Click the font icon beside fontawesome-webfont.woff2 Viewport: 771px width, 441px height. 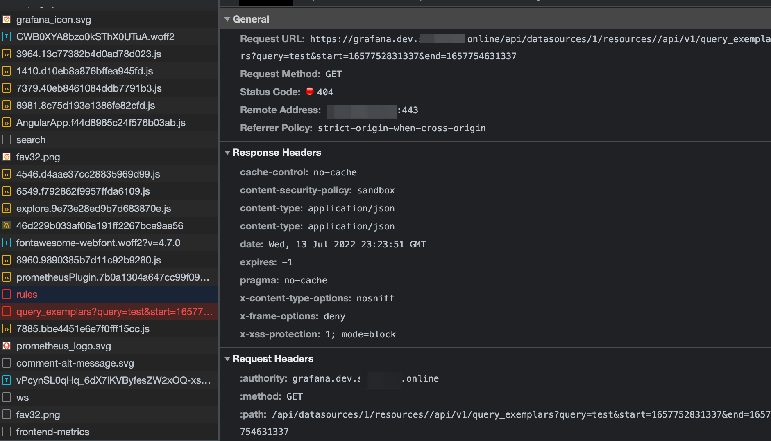click(7, 243)
